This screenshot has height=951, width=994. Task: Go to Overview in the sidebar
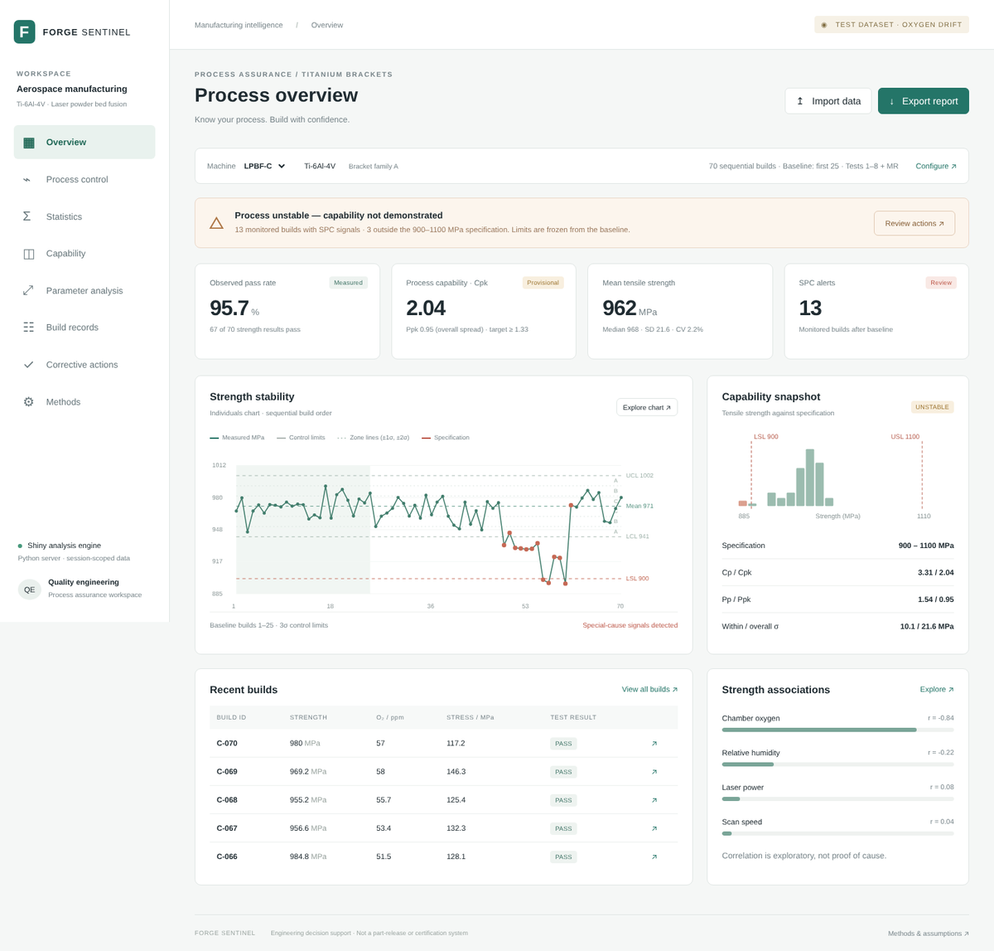point(84,142)
